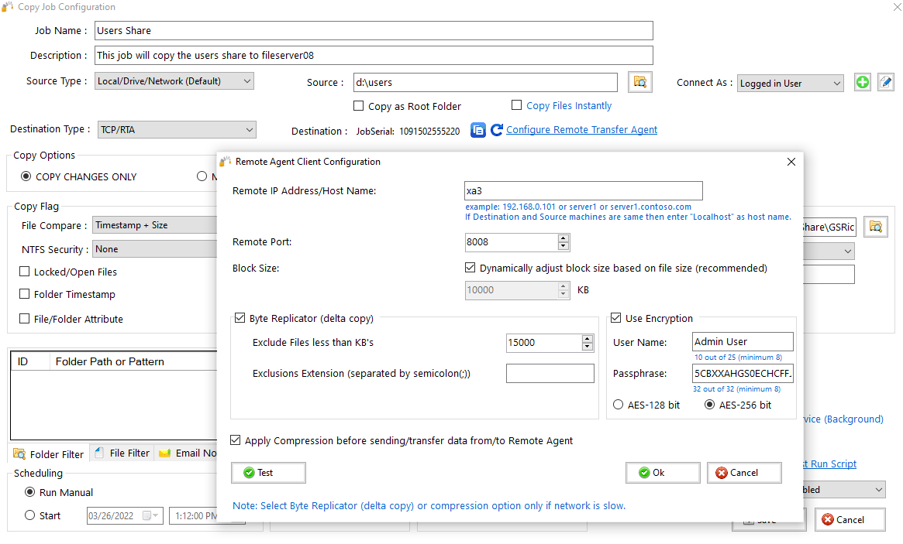Edit encryption User Name field

pos(743,341)
